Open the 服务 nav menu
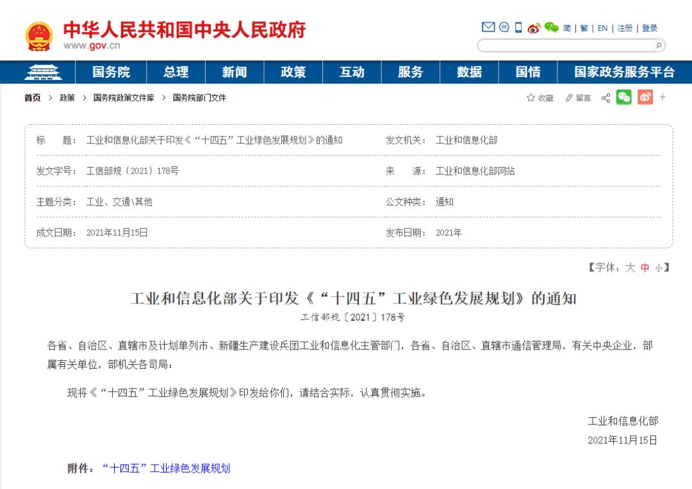The width and height of the screenshot is (692, 489). 411,72
